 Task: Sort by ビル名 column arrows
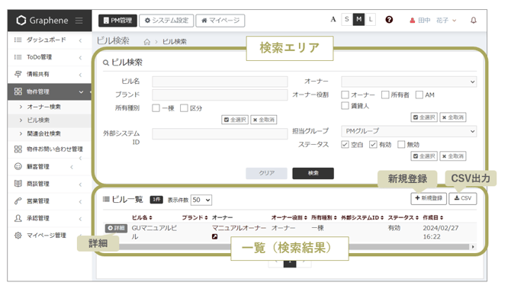[x=150, y=218]
